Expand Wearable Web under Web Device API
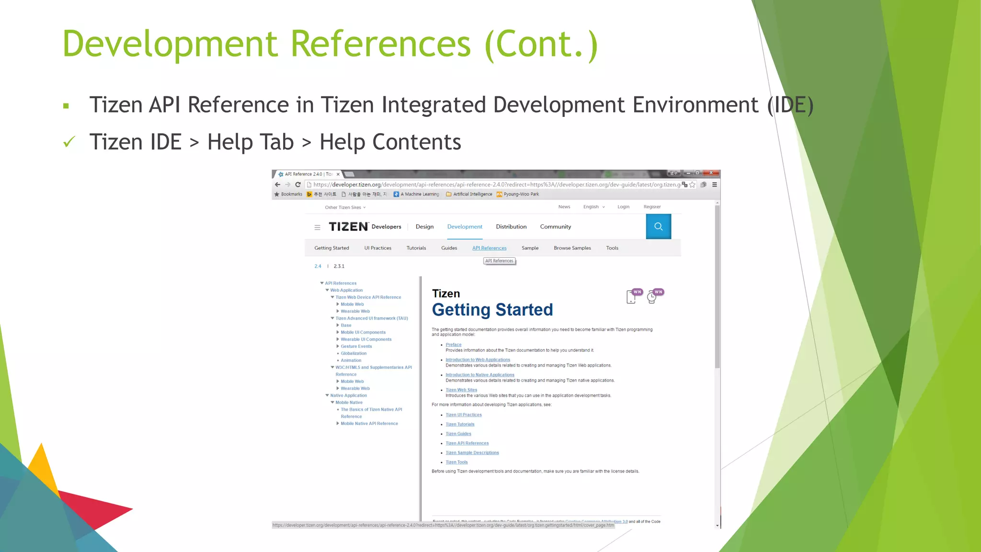The image size is (981, 552). click(338, 311)
